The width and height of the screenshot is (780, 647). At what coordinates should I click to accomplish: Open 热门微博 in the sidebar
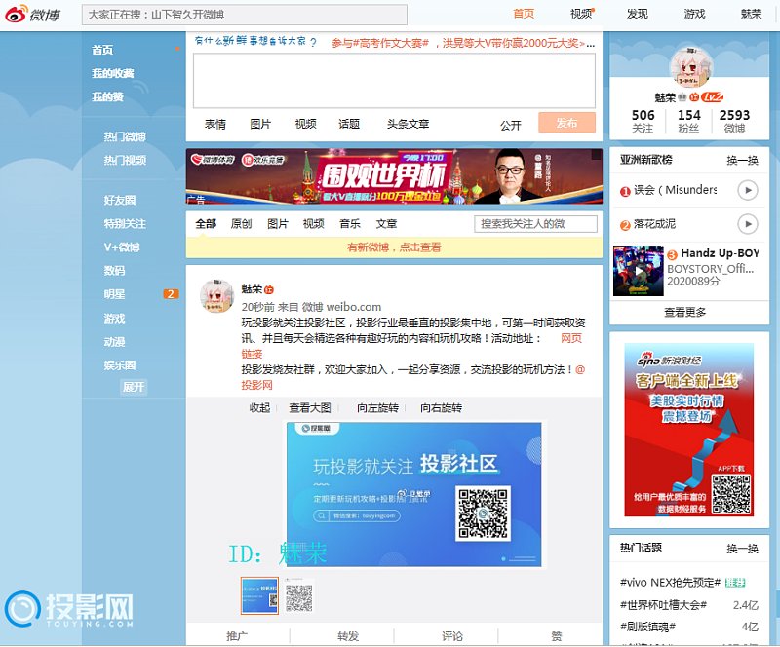pos(125,136)
